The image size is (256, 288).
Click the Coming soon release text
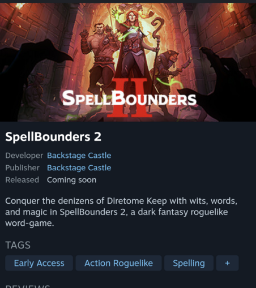pyautogui.click(x=72, y=180)
